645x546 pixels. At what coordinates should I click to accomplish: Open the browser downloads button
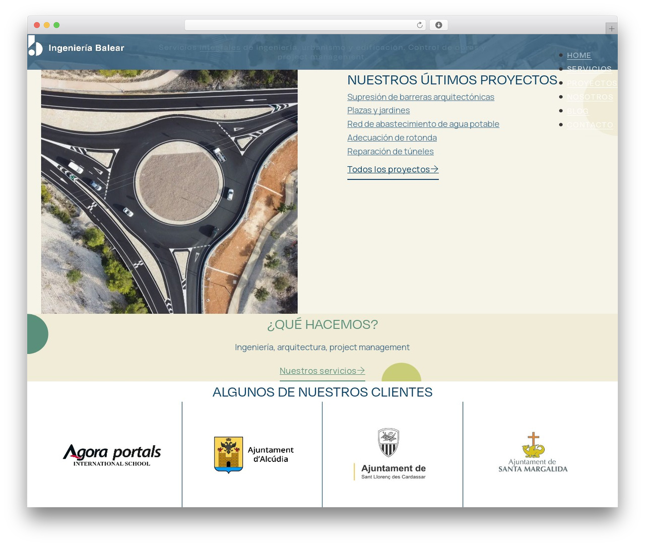coord(438,25)
